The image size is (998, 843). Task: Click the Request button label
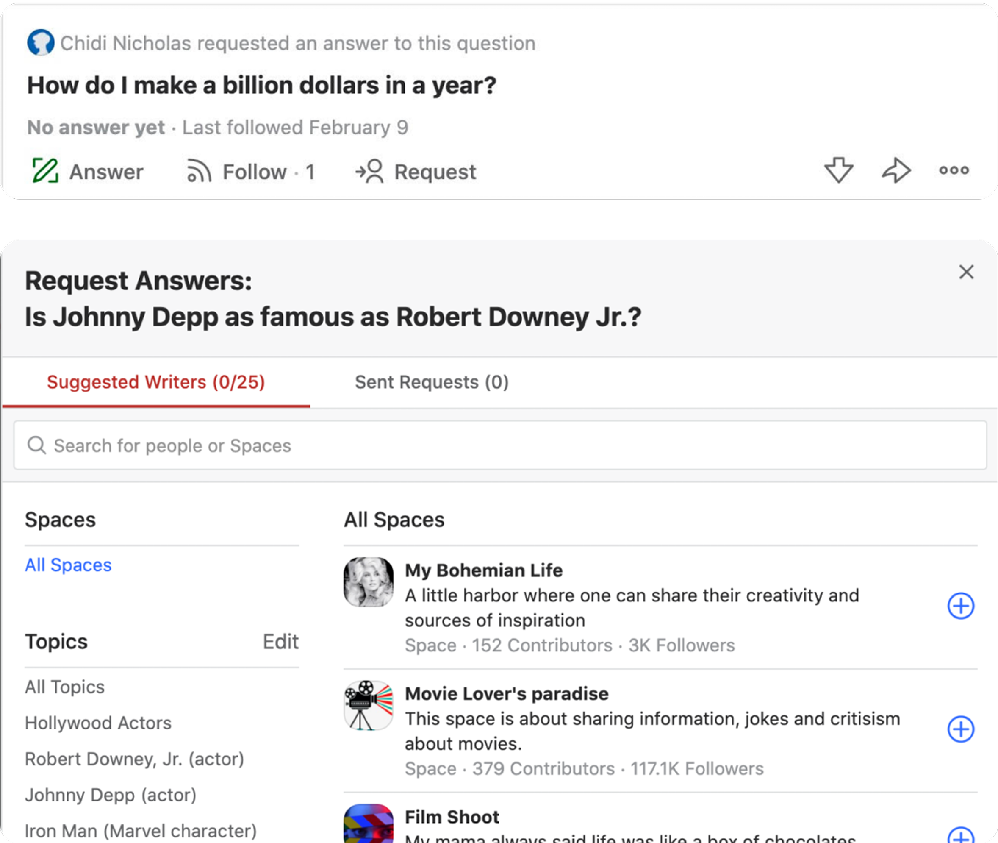[x=435, y=172]
